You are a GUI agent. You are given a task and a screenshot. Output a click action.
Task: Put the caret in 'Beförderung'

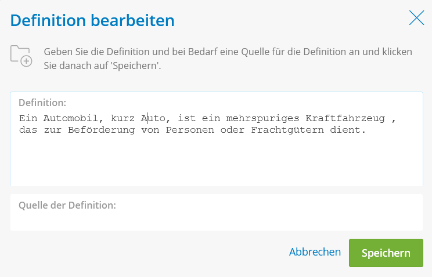(x=102, y=130)
